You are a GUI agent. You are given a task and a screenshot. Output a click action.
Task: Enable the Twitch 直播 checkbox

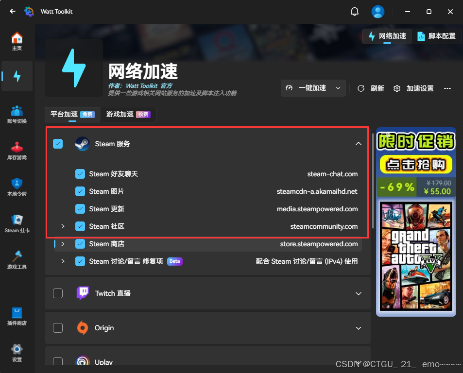tap(58, 293)
